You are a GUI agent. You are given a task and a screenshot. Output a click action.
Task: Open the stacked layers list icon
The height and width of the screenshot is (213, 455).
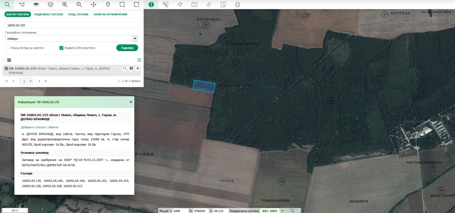(x=50, y=5)
